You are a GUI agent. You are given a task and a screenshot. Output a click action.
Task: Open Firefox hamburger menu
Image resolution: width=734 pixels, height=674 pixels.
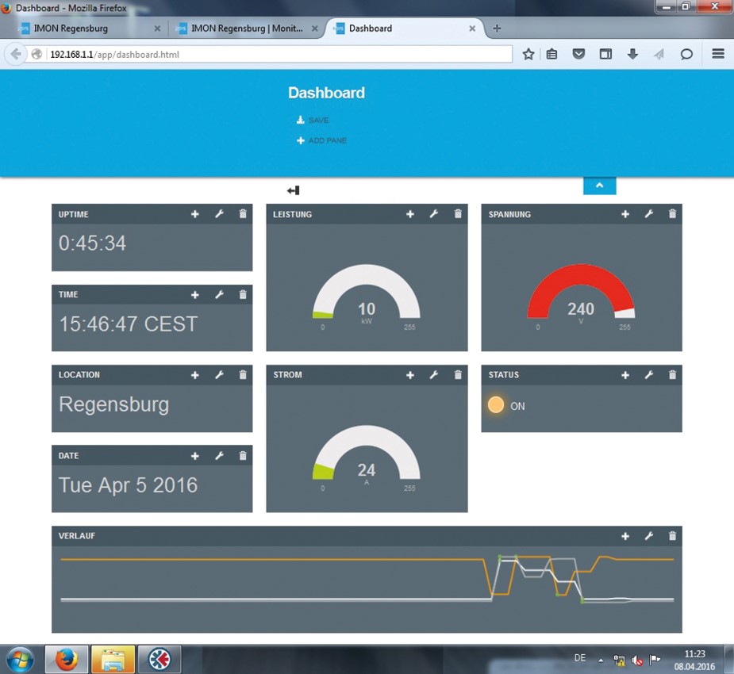click(718, 54)
